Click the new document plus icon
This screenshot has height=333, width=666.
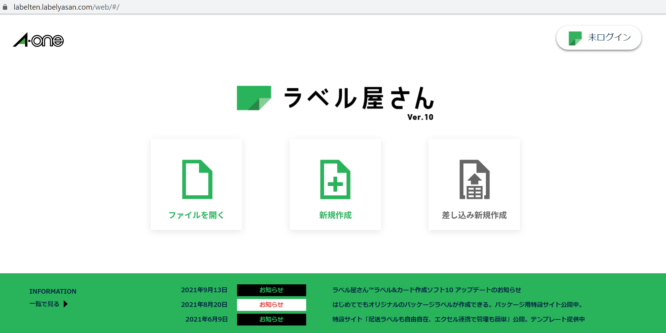pos(335,179)
